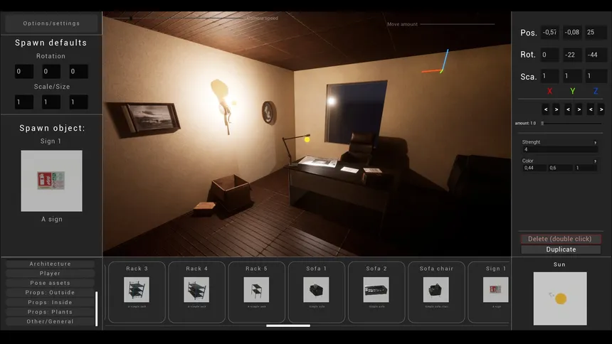Click the Pos. Y field showing -0,08

572,33
